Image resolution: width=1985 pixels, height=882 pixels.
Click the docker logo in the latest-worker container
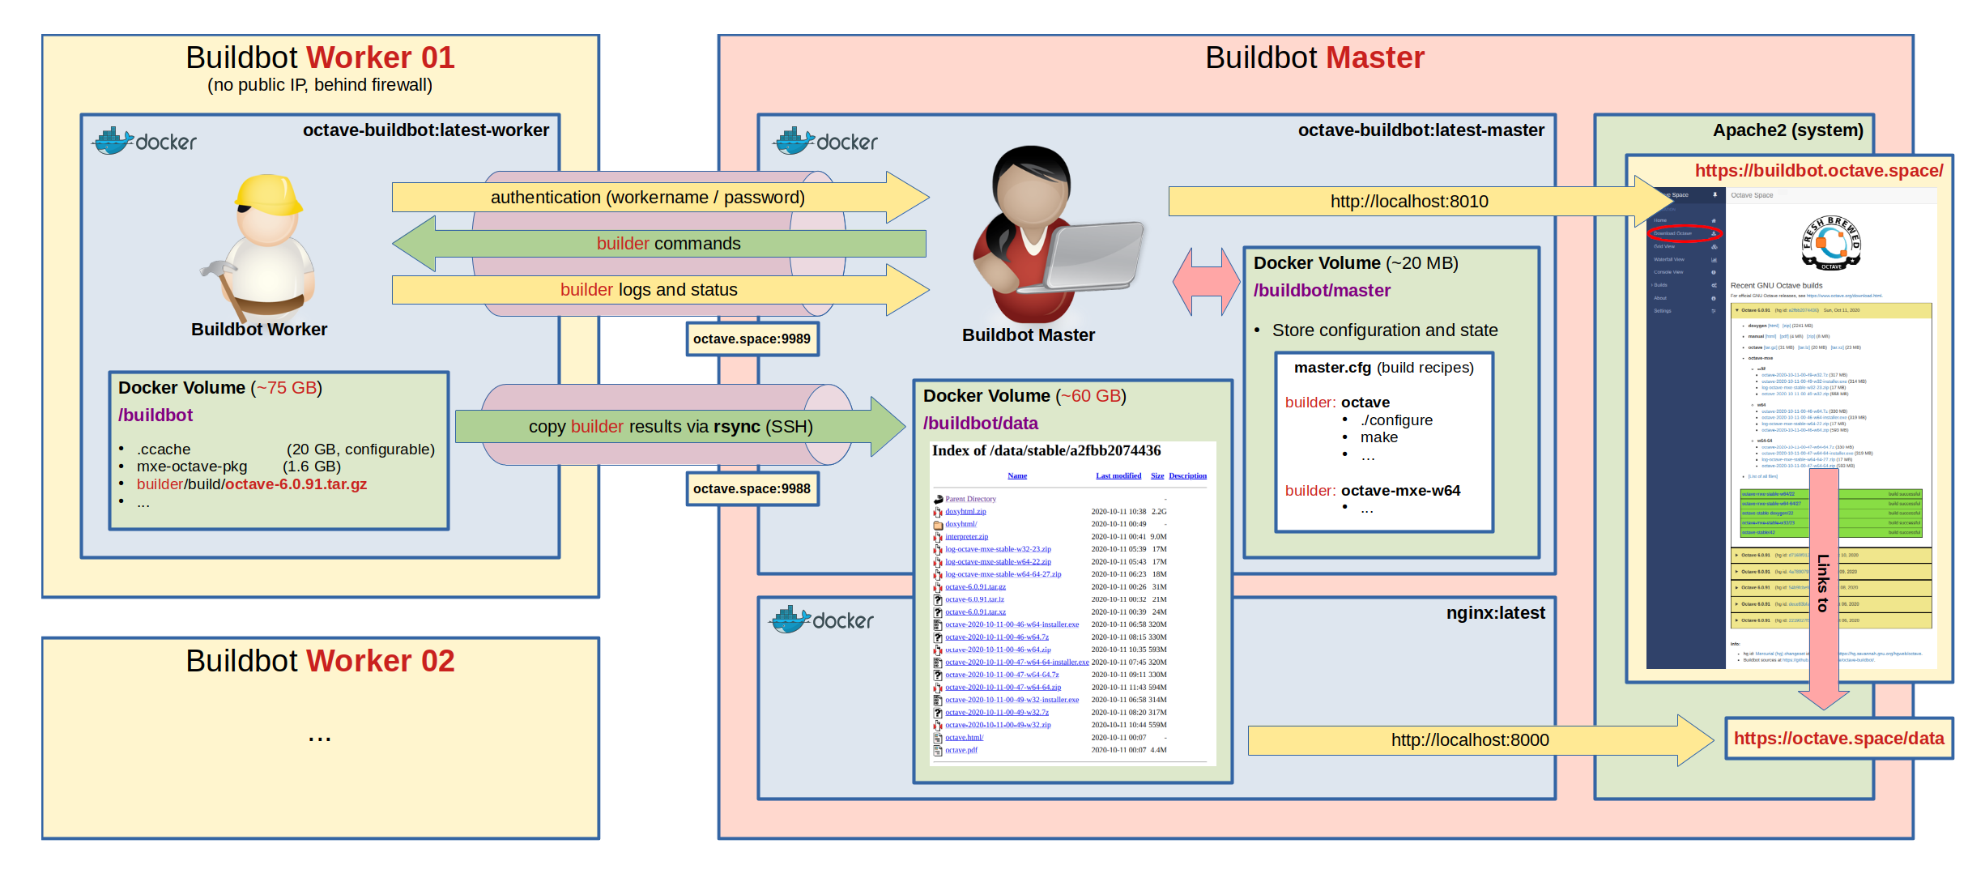tap(144, 141)
